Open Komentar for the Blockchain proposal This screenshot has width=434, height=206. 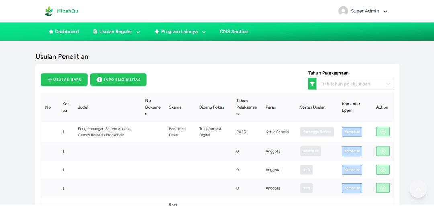352,132
